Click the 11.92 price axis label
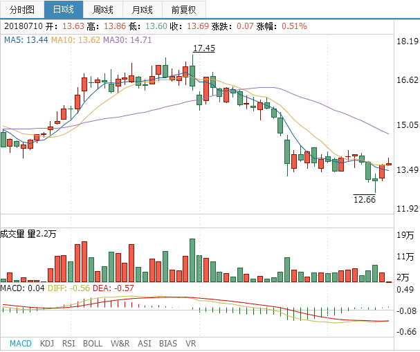Image resolution: width=420 pixels, height=352 pixels. [x=408, y=209]
